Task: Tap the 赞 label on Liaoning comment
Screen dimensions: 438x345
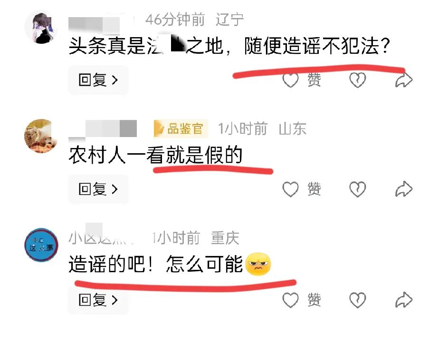Action: [314, 80]
